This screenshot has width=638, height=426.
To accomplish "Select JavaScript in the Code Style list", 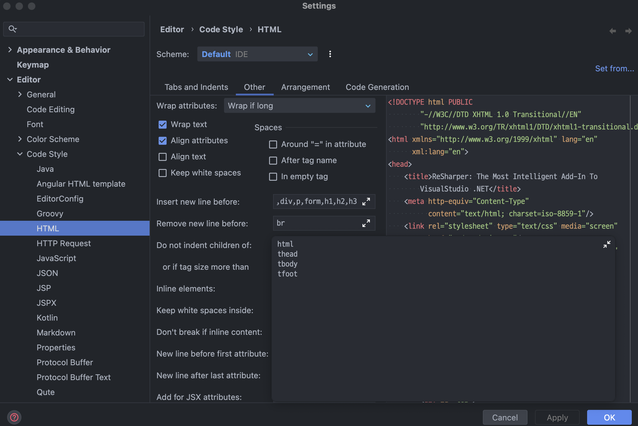I will tap(56, 258).
